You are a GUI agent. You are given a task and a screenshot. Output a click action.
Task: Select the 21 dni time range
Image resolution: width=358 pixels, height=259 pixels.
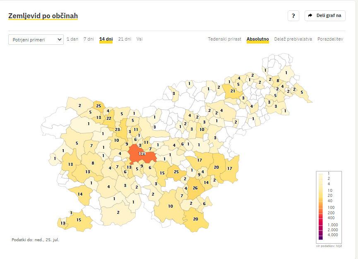coord(125,39)
